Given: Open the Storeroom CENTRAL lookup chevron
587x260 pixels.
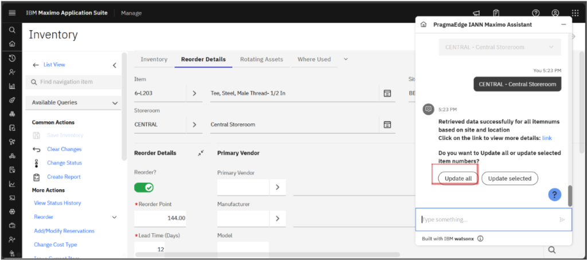Looking at the screenshot, I should tap(194, 124).
